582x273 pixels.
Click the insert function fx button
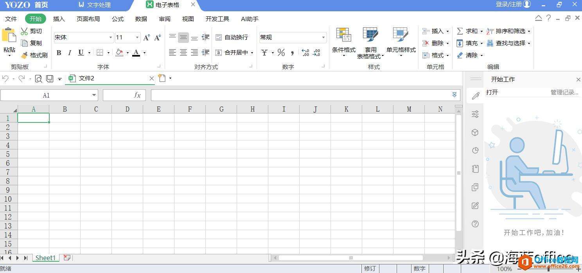[x=137, y=95]
